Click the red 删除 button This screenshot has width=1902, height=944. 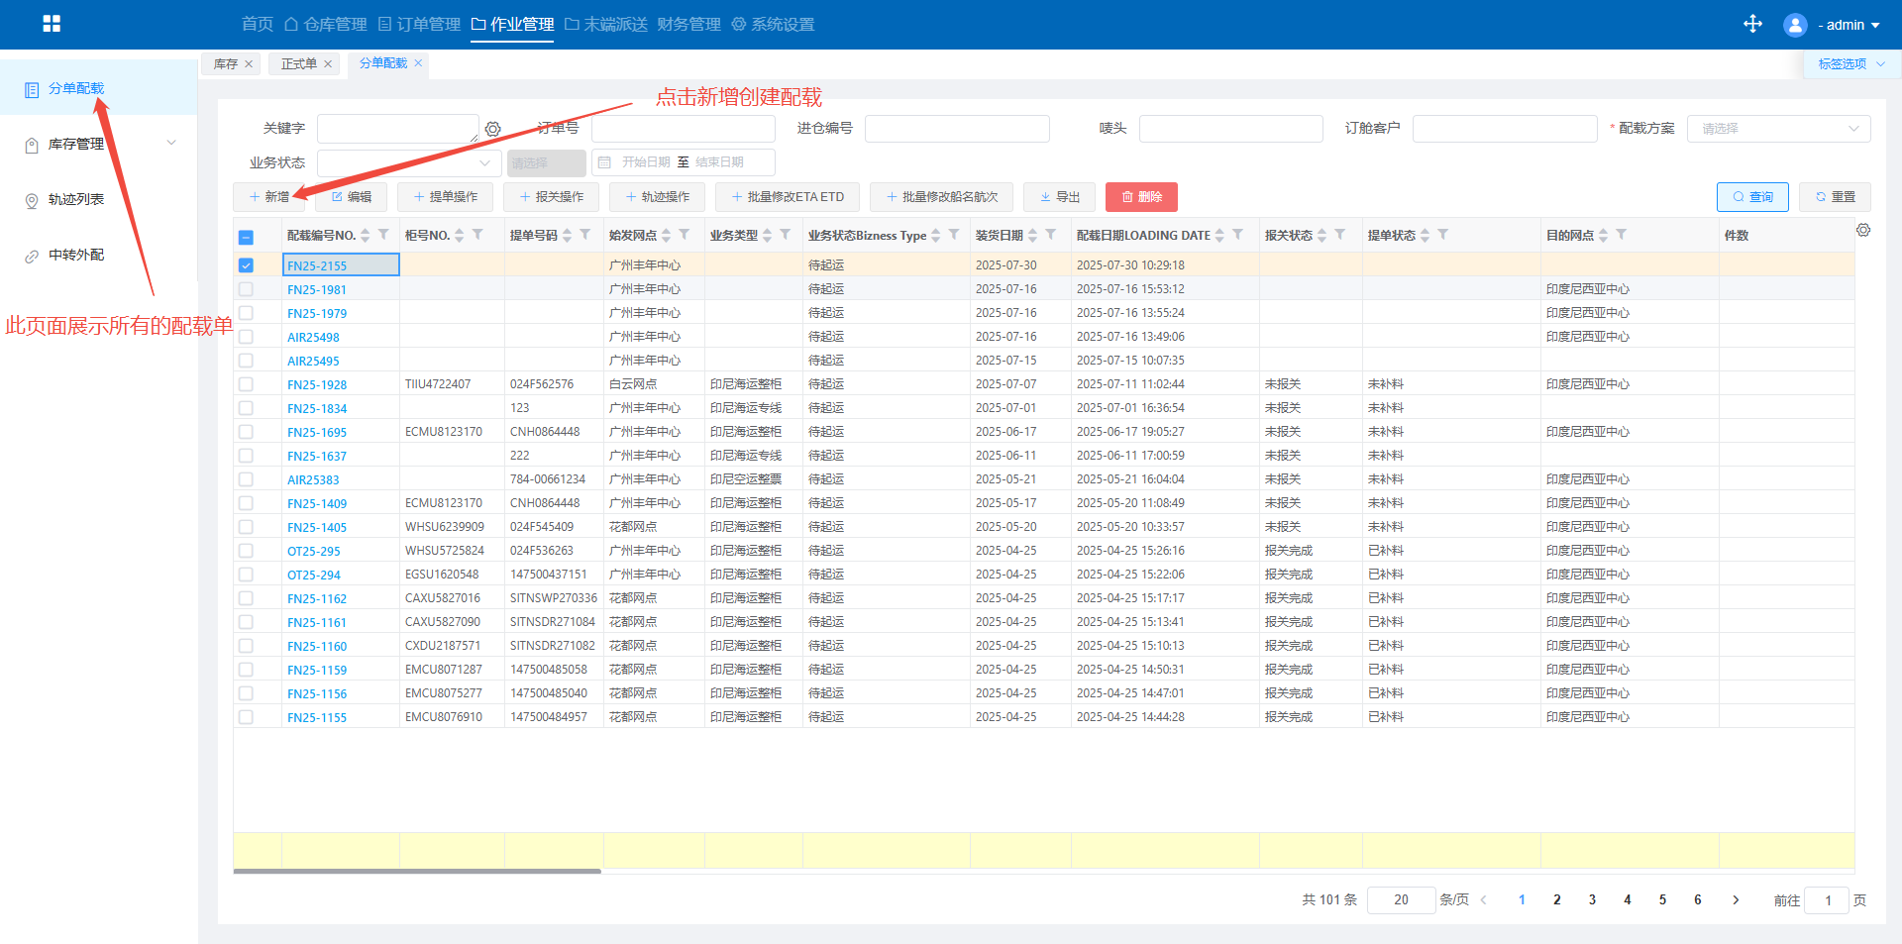pos(1141,197)
